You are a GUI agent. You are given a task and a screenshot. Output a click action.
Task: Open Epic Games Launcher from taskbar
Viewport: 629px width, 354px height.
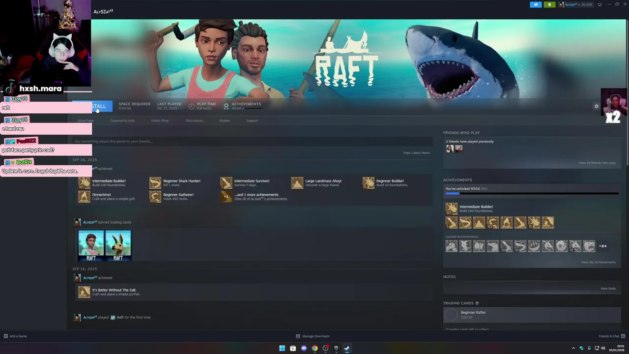[x=336, y=348]
